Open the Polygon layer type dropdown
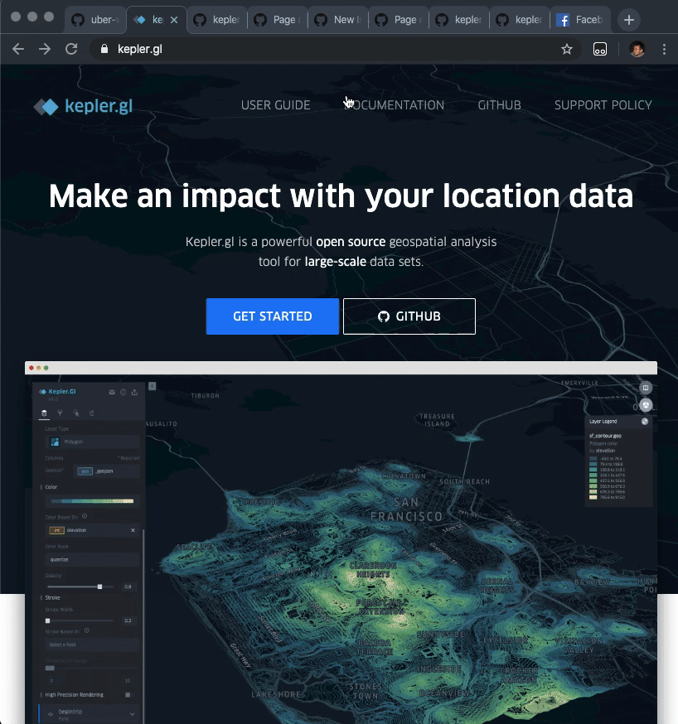This screenshot has height=724, width=678. [92, 442]
